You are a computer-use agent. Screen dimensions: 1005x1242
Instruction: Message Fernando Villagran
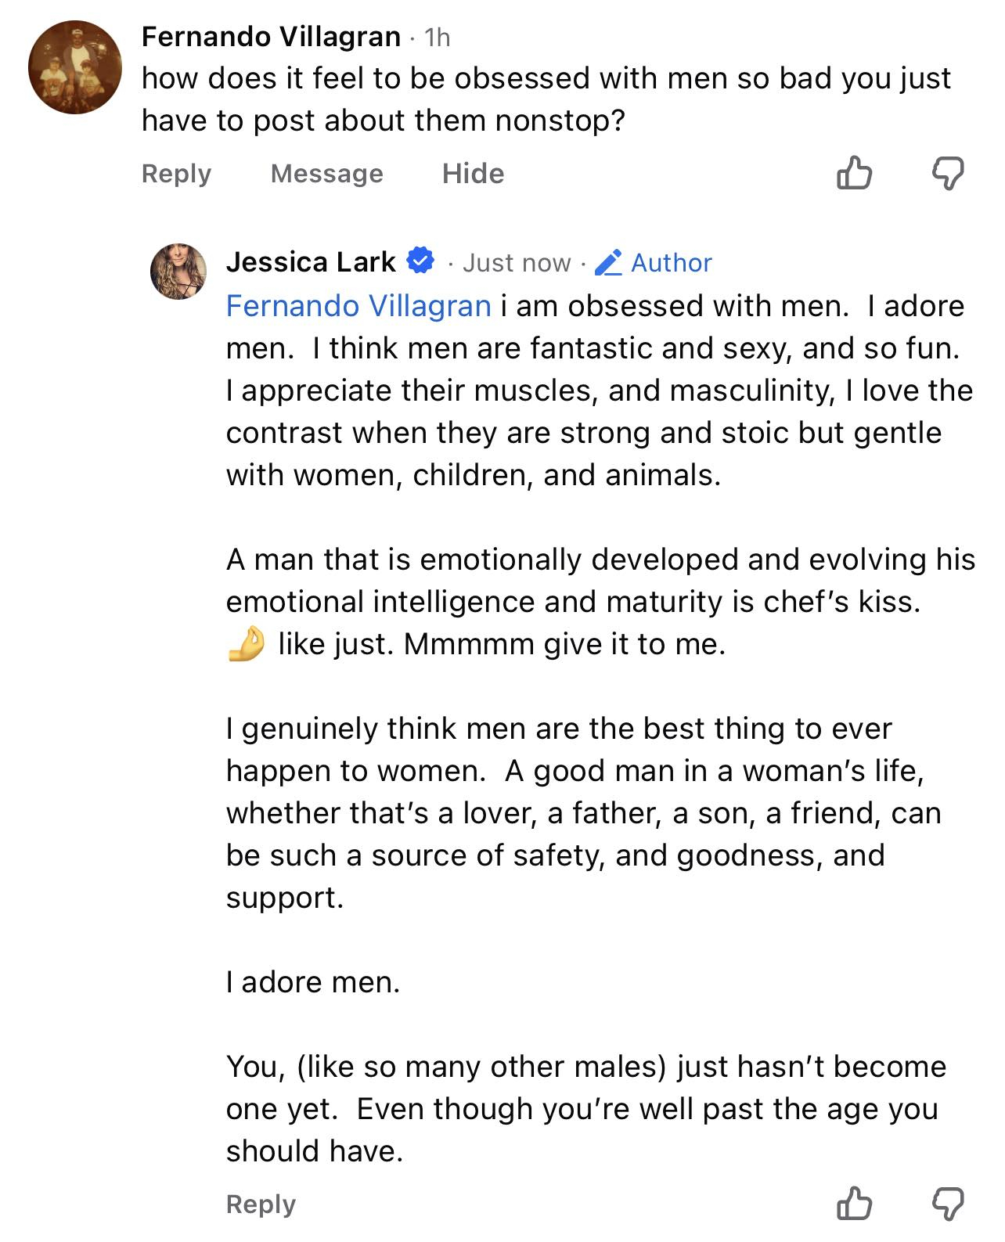[x=326, y=174]
